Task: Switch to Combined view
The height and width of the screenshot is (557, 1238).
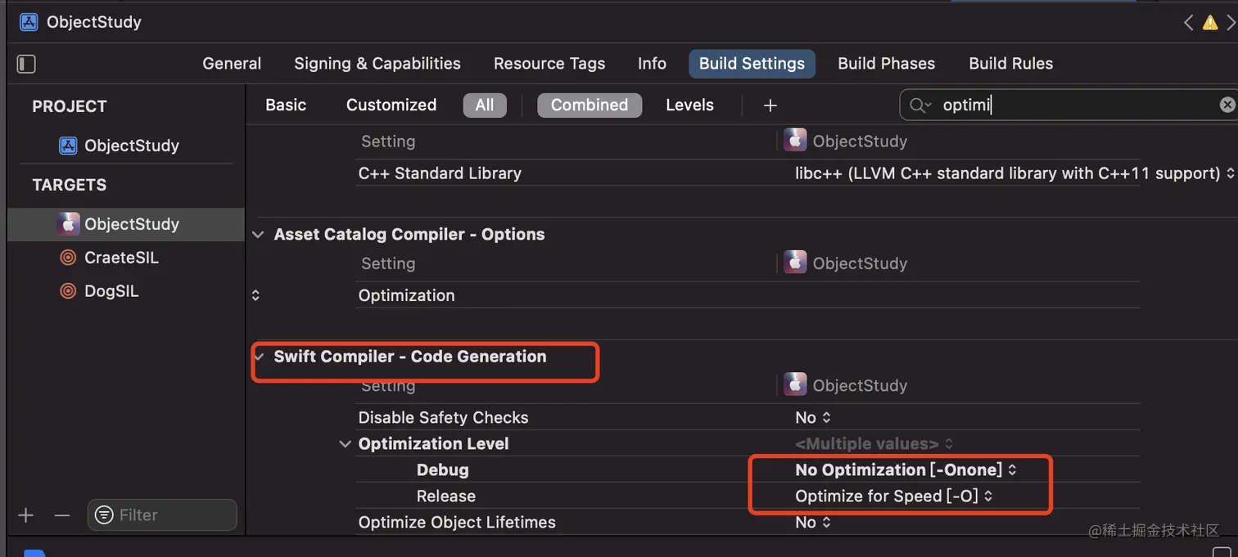Action: [589, 106]
